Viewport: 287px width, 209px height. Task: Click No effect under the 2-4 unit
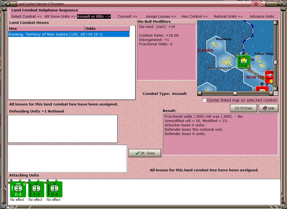coord(53,200)
